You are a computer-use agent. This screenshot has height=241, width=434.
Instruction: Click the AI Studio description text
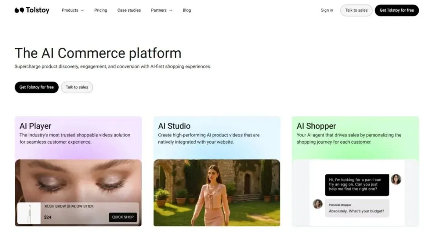coord(209,138)
